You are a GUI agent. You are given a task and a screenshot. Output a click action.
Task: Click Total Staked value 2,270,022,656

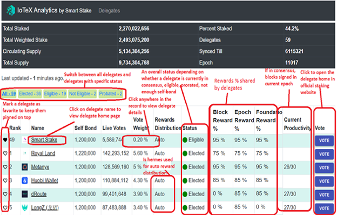click(134, 29)
